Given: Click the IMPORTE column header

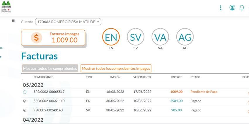Looking at the screenshot, I should pyautogui.click(x=176, y=77).
